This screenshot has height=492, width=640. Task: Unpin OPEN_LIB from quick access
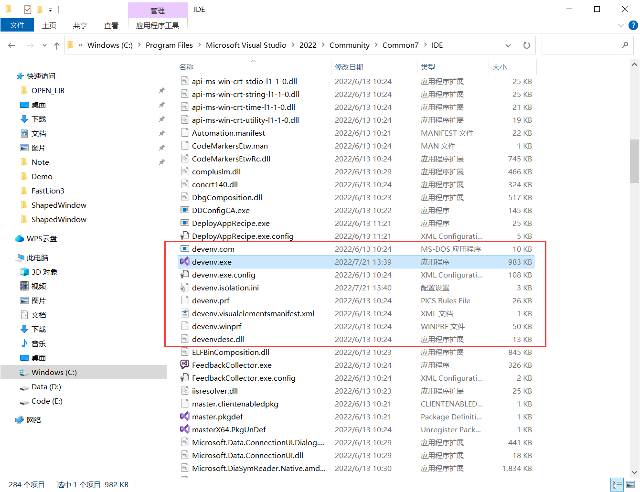(x=161, y=90)
